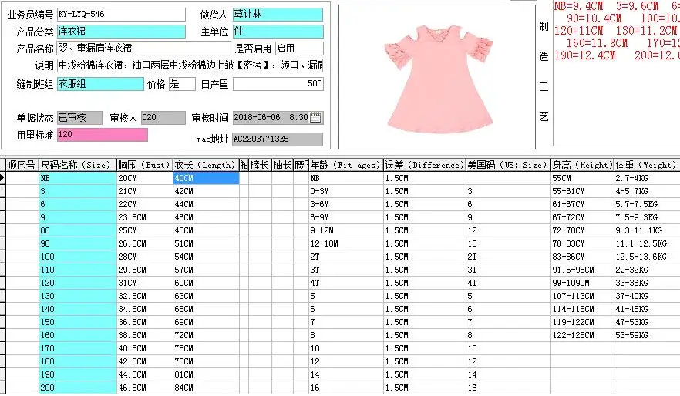680x396 pixels.
Task: Click the 是否启用 field 启用
Action: click(x=299, y=48)
